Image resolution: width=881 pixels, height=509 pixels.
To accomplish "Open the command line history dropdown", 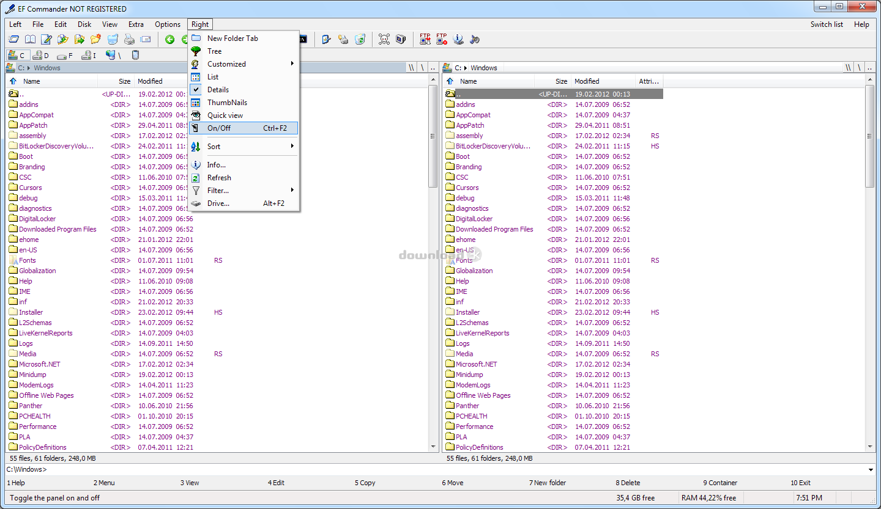I will click(x=871, y=470).
